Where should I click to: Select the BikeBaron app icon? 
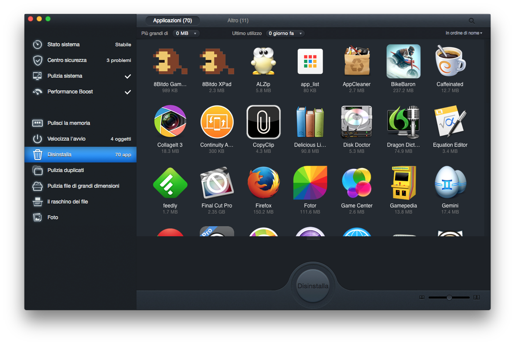point(403,62)
